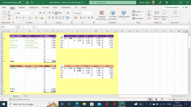Click the wrap text icon
This screenshot has height=107, width=191.
click(68, 13)
